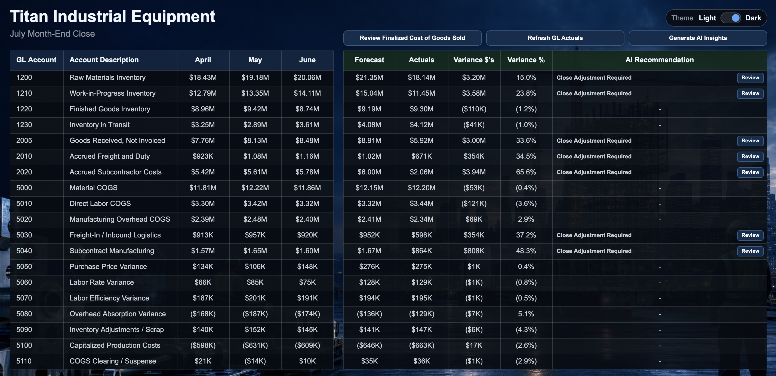The width and height of the screenshot is (776, 376).
Task: Select COGS Clearing / Suspense description
Action: [113, 361]
